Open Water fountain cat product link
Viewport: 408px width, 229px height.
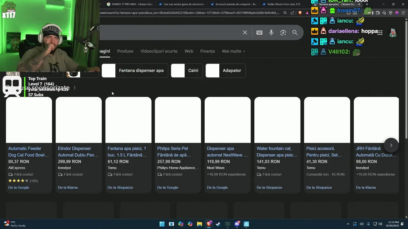[277, 152]
